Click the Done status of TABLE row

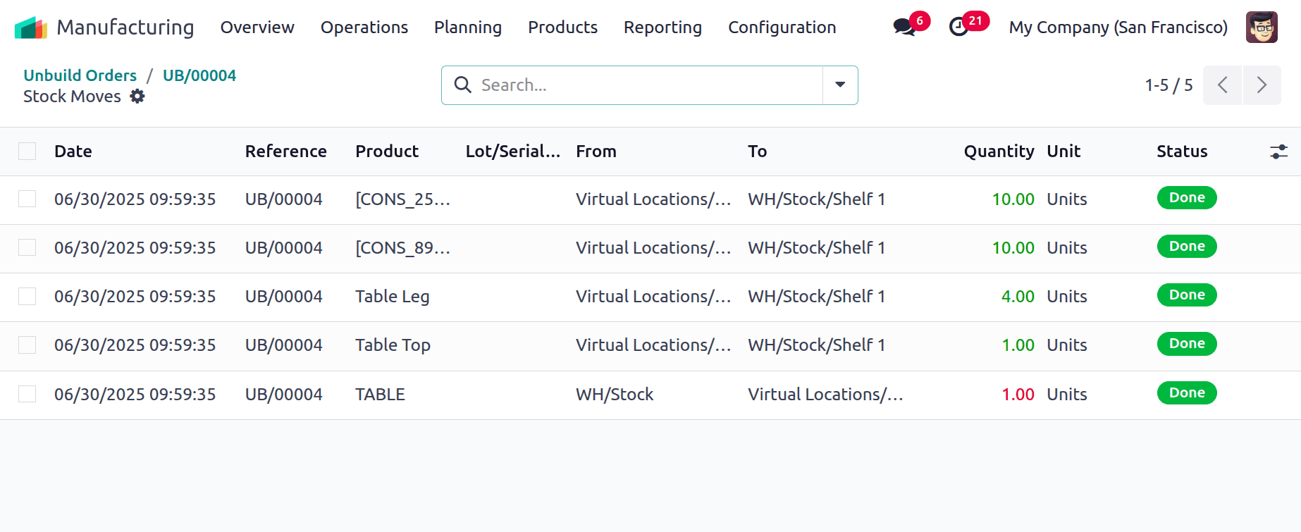click(1187, 393)
